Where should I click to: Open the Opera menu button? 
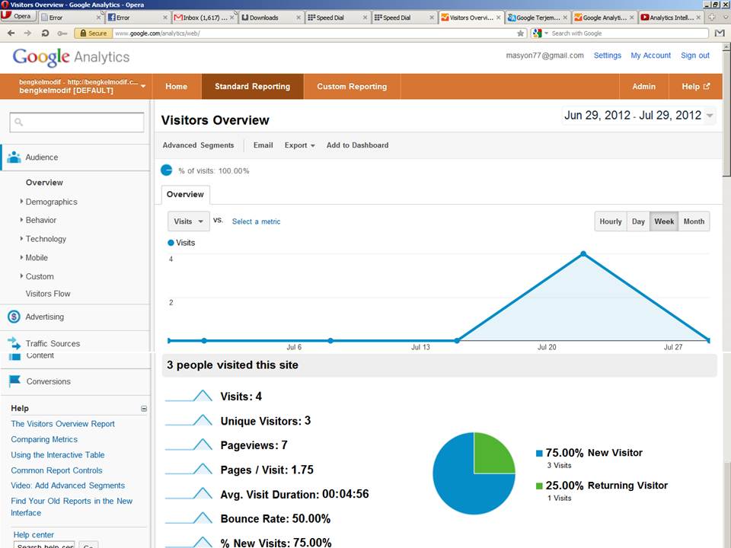(18, 16)
